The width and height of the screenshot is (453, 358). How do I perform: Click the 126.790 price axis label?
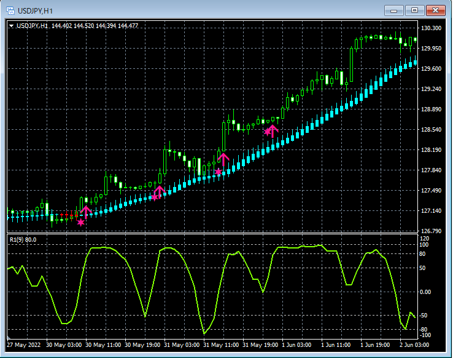(431, 231)
